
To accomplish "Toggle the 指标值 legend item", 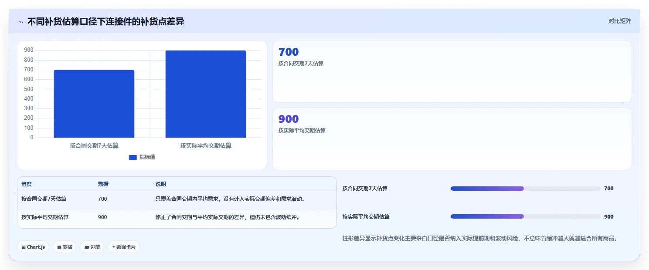I will point(142,157).
